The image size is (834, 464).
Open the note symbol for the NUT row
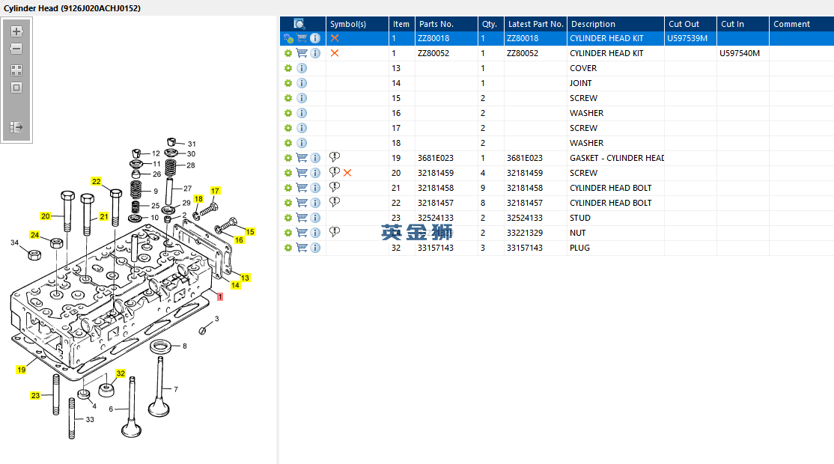point(335,232)
